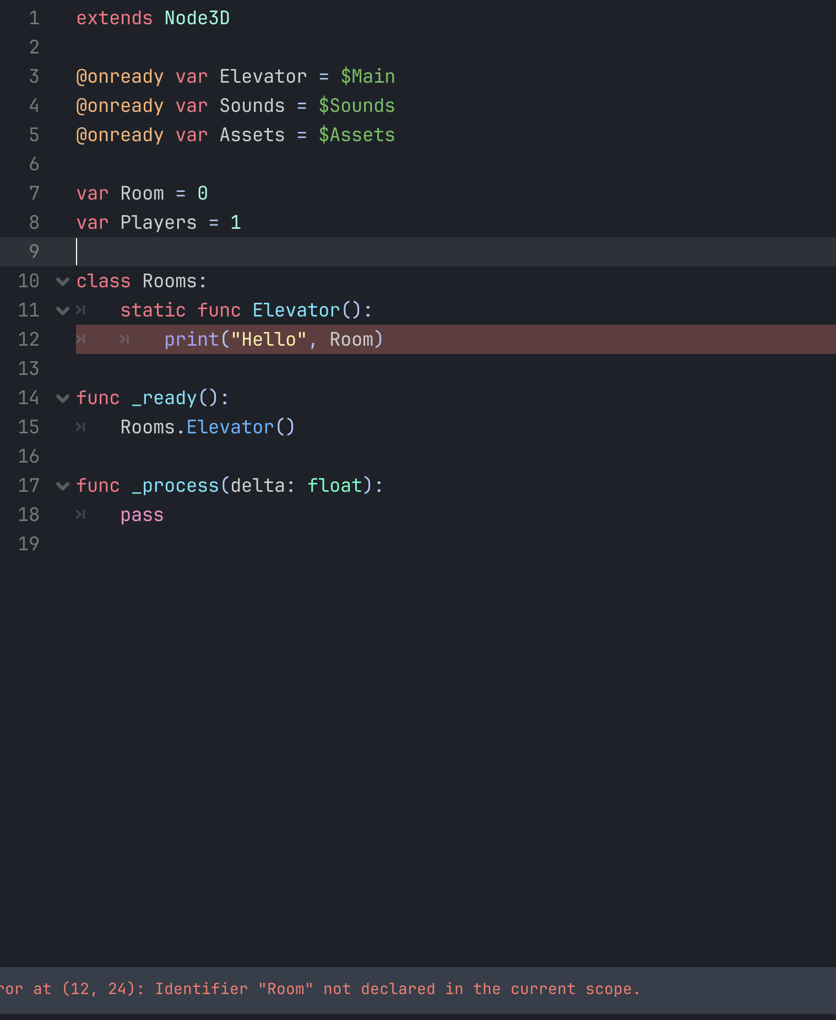The image size is (836, 1020).
Task: Click line number 12 in the gutter
Action: [x=29, y=340]
